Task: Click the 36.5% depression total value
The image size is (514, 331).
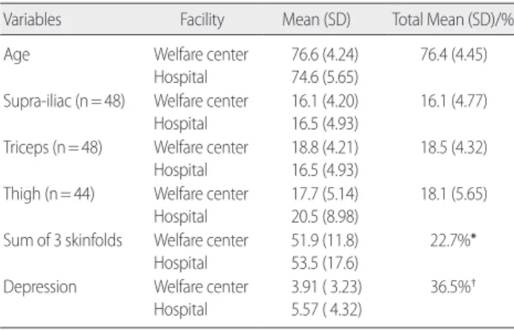Action: click(x=453, y=287)
